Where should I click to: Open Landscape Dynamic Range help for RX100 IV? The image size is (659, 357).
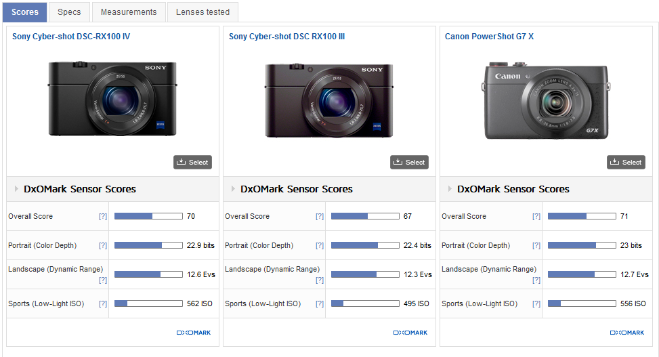click(103, 280)
